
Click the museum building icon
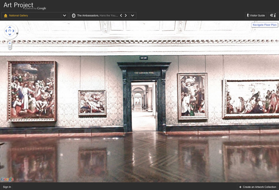click(5, 16)
